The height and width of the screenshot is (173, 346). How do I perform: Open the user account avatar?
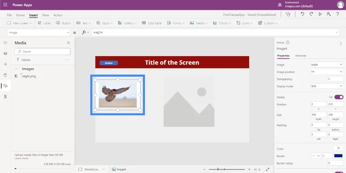coord(340,5)
